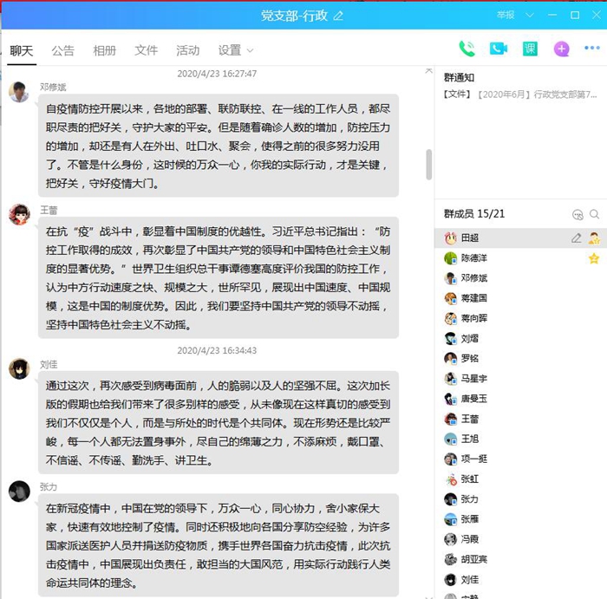
Task: Open the 相册 tab
Action: click(104, 50)
